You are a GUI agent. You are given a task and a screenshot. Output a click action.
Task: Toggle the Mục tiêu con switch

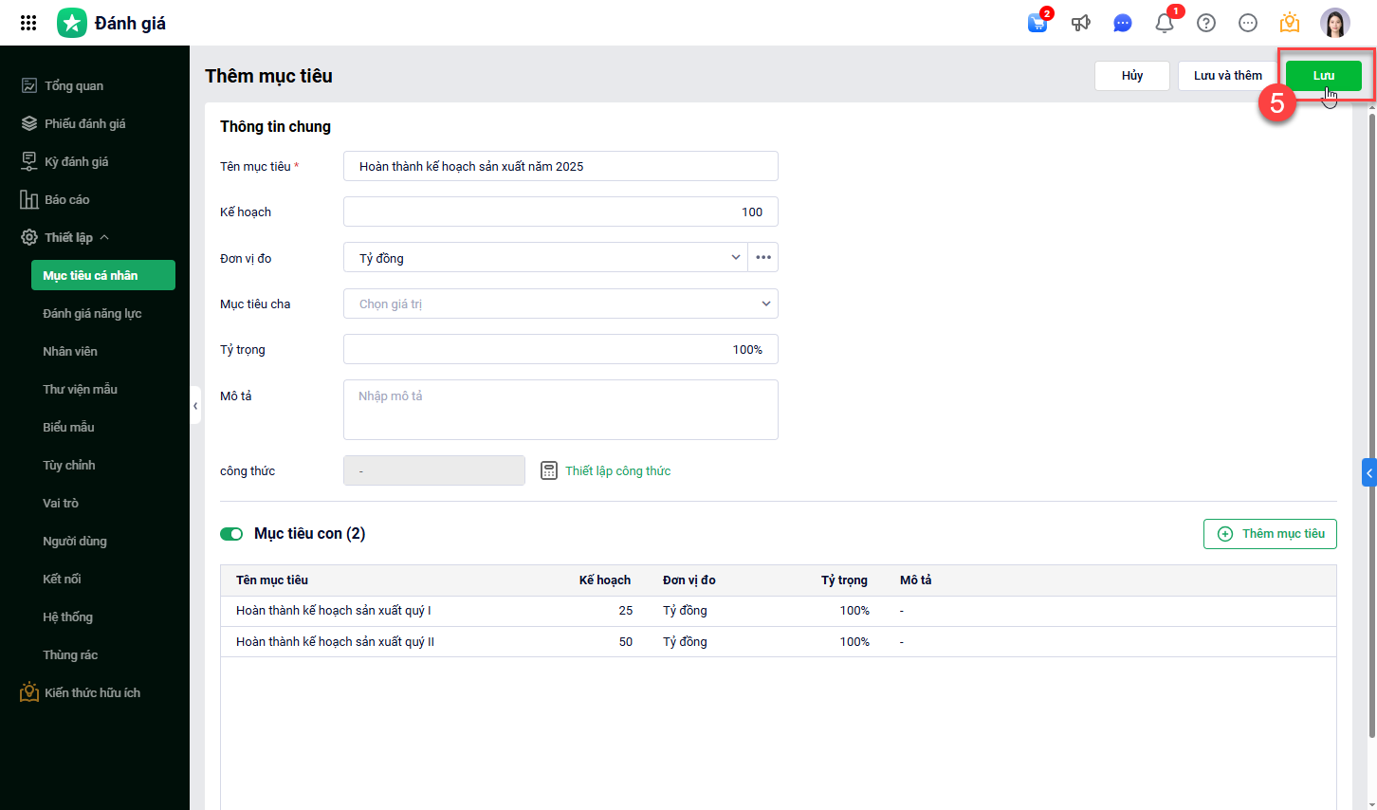point(231,534)
